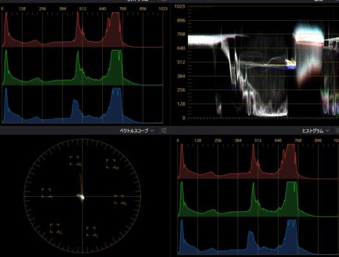Click the vectorscope center trace
The height and width of the screenshot is (257, 339).
point(81,197)
